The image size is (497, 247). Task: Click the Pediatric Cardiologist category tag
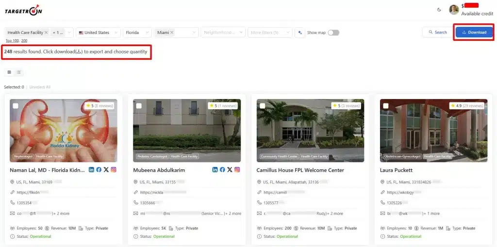click(x=152, y=156)
